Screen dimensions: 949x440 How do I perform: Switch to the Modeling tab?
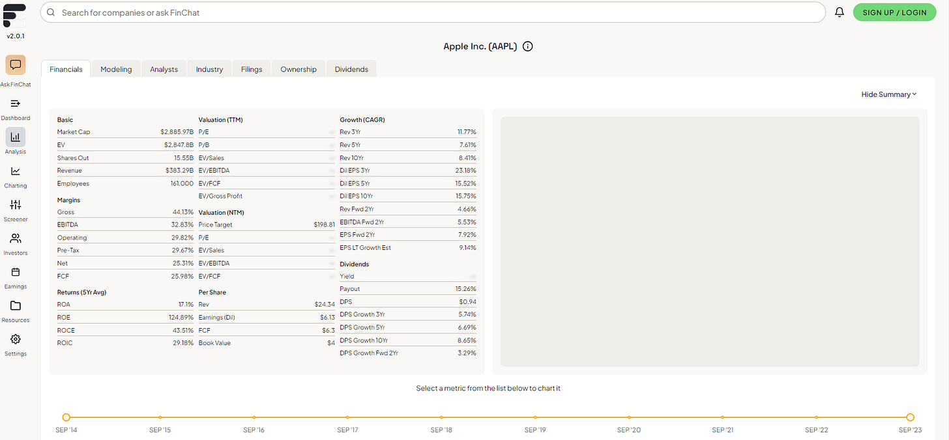click(116, 69)
